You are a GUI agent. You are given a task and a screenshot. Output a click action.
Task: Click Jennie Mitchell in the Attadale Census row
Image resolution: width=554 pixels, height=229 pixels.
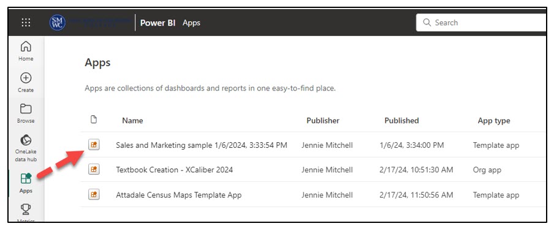327,195
